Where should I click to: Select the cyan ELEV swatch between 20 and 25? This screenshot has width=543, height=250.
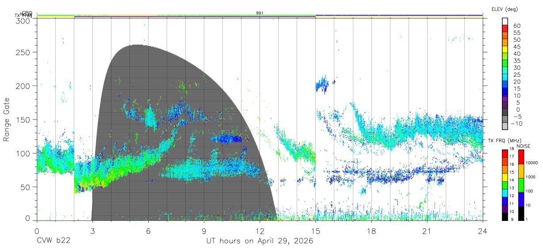[x=506, y=78]
